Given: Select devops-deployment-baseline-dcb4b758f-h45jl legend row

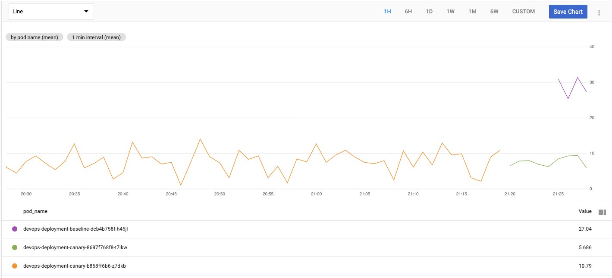Looking at the screenshot, I should pos(75,229).
